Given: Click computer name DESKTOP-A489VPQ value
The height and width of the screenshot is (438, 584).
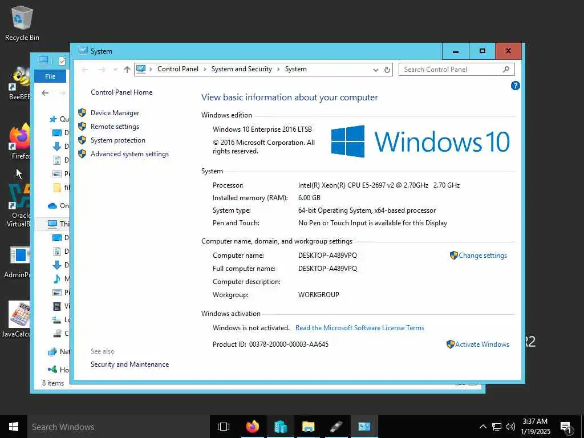Looking at the screenshot, I should tap(327, 255).
